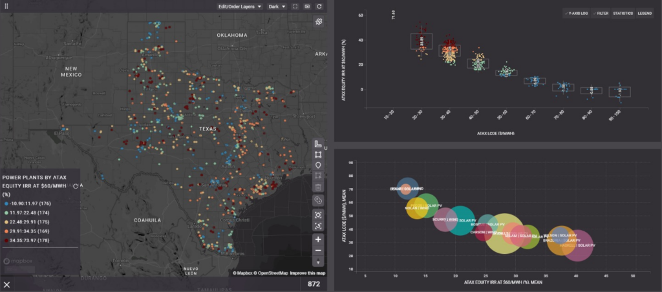Click the Statistics button on chart
The image size is (662, 292).
pyautogui.click(x=623, y=13)
